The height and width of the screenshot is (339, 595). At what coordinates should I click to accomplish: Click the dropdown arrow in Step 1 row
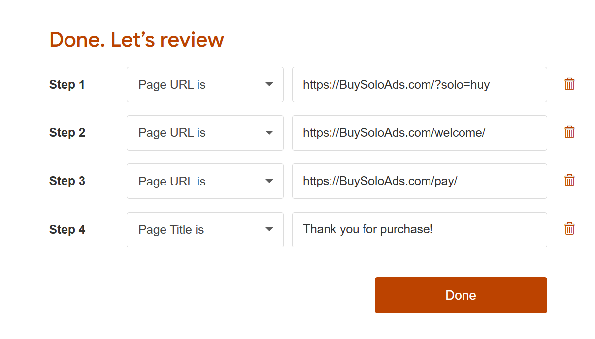[269, 85]
